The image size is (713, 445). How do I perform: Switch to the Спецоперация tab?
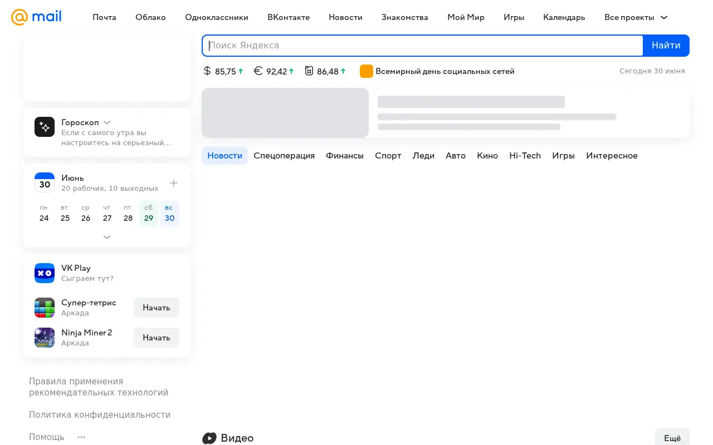284,156
